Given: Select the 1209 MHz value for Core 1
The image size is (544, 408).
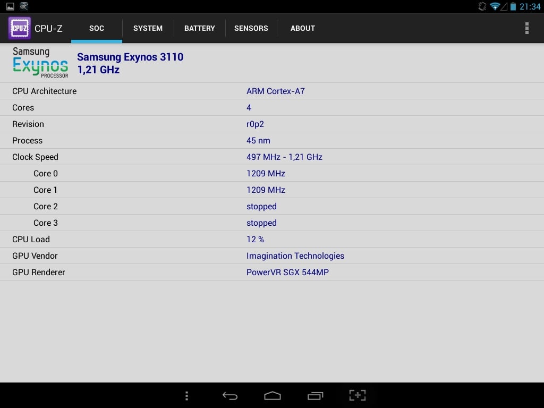Looking at the screenshot, I should (266, 190).
